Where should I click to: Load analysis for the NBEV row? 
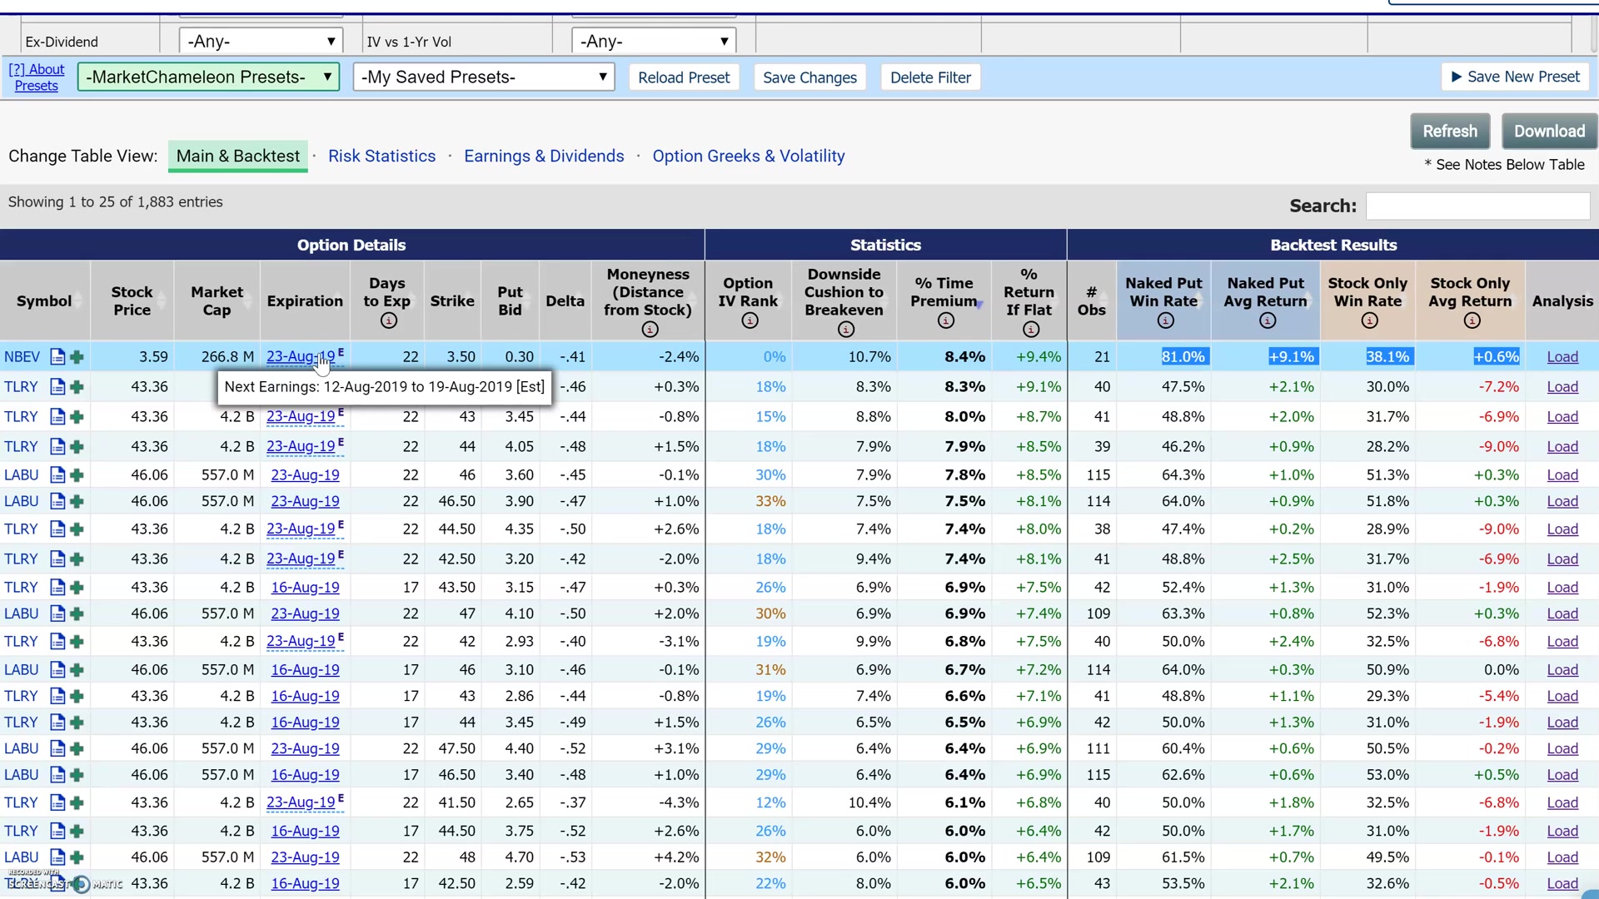[x=1562, y=357]
